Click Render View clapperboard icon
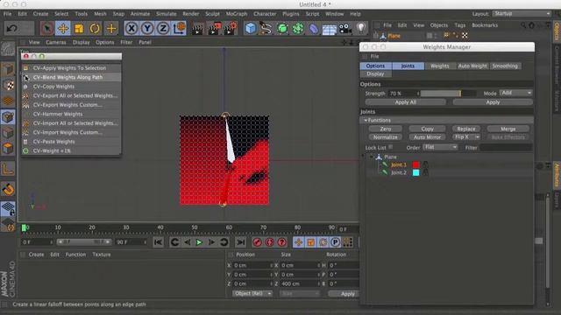Viewport: 561px width, 315px height. 197,29
